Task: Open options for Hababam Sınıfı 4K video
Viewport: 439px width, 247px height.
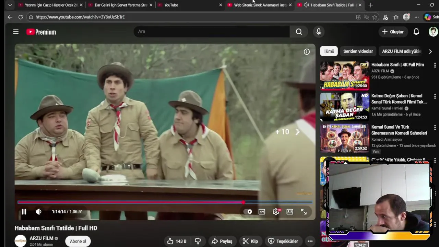Action: (435, 65)
